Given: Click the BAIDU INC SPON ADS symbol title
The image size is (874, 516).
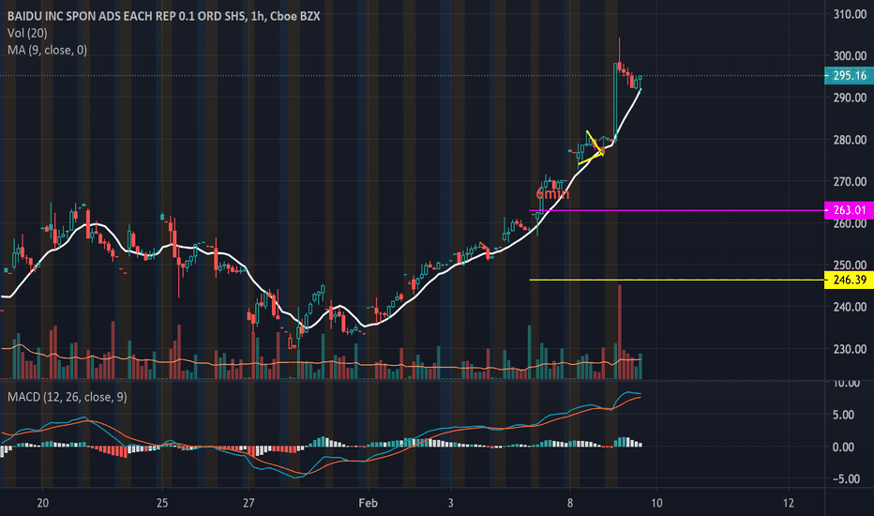Looking at the screenshot, I should point(163,16).
